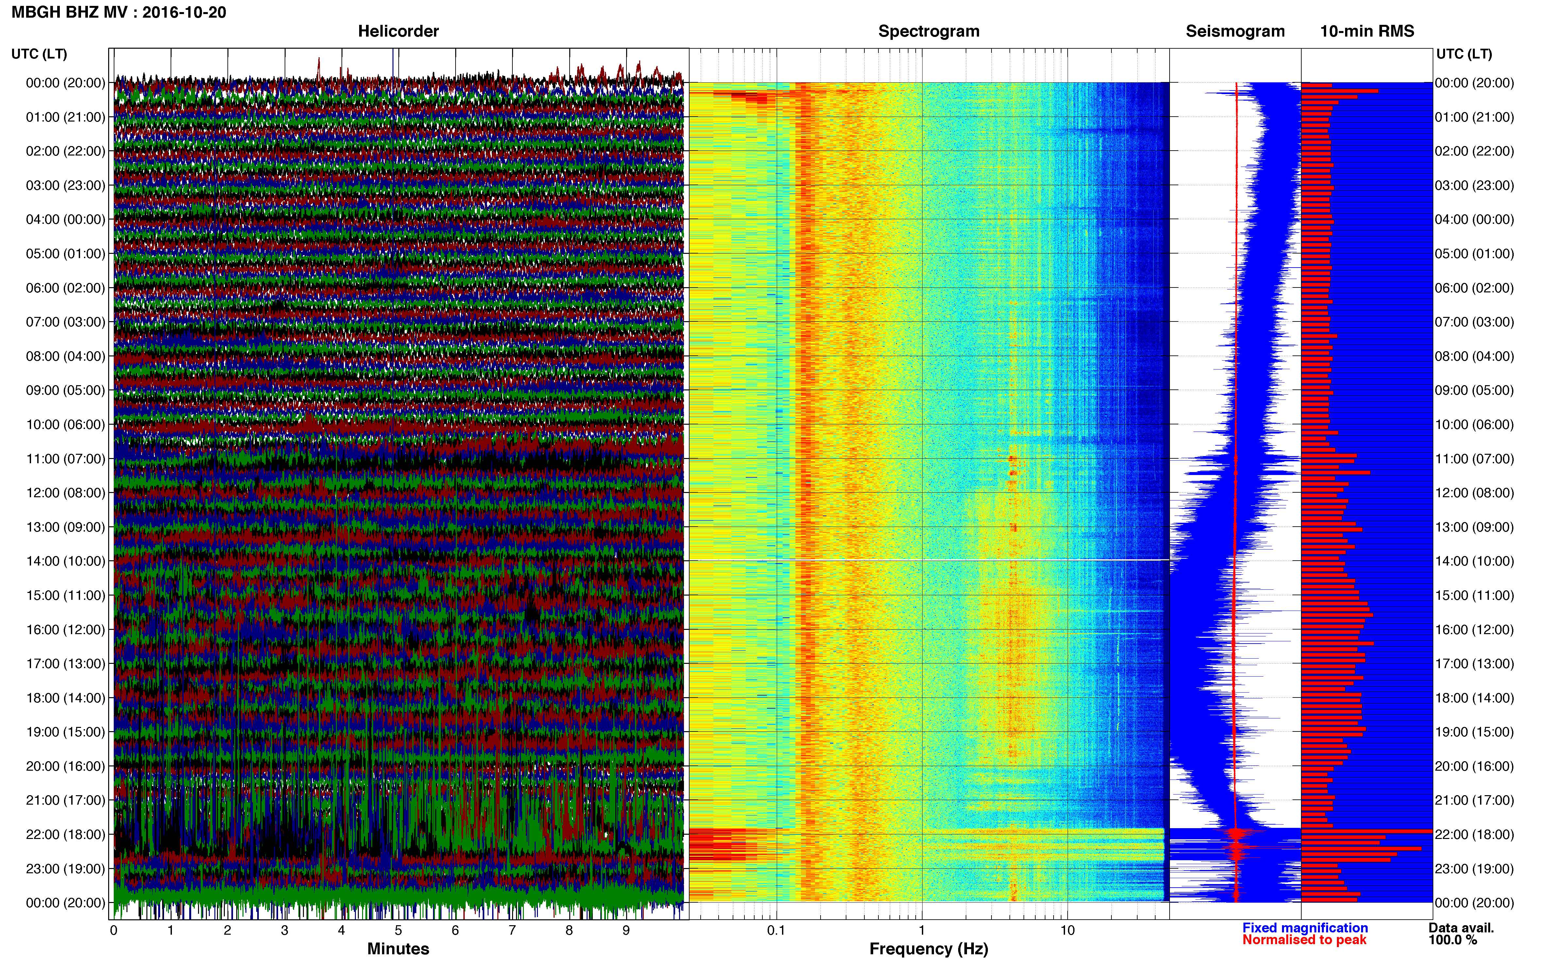Click the left time label '02:00 (22:00)'

pyautogui.click(x=65, y=151)
